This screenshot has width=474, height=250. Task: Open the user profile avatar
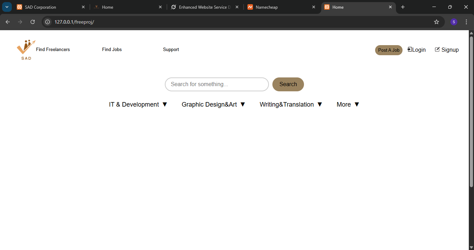click(454, 22)
